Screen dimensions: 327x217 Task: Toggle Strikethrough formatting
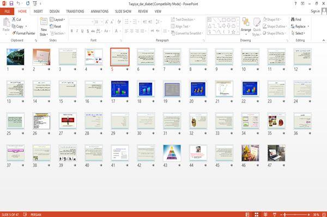[93, 31]
